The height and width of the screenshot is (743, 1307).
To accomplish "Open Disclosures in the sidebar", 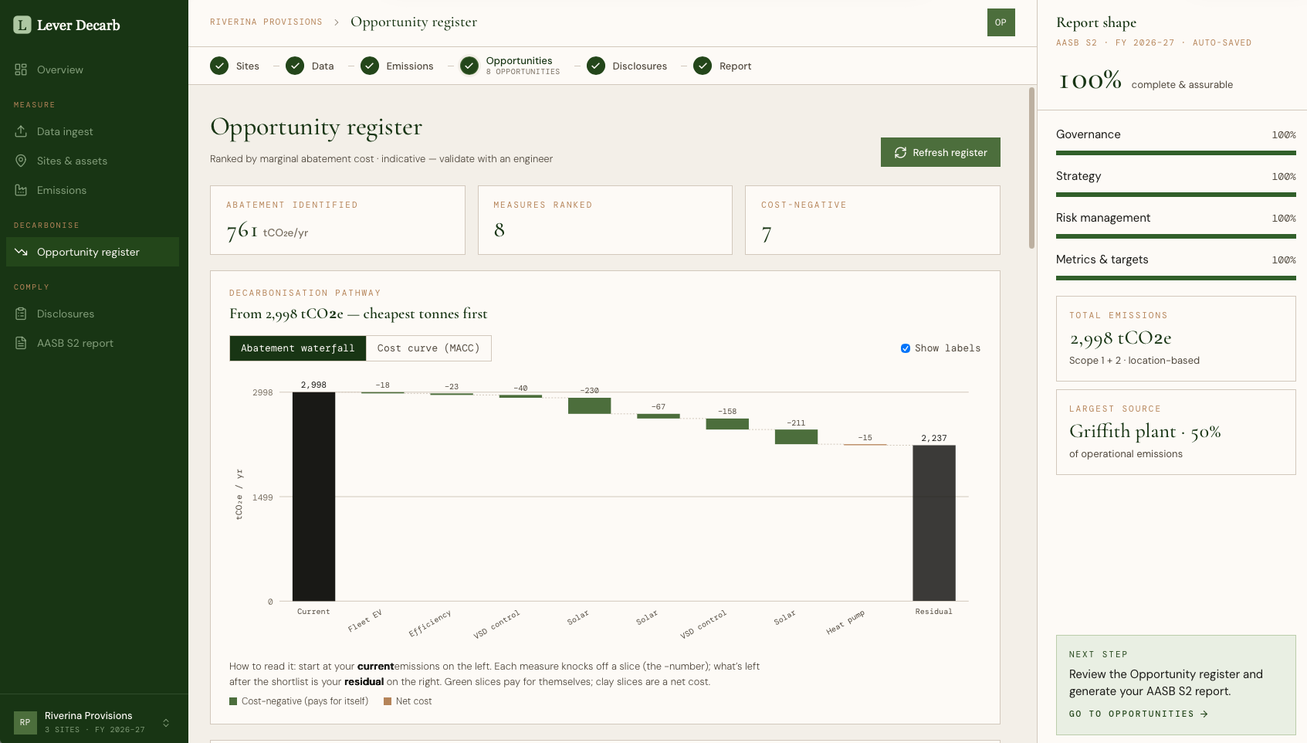I will pos(93,314).
